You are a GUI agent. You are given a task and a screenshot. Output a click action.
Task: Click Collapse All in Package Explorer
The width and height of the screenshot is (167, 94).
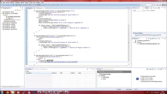pos(16,10)
